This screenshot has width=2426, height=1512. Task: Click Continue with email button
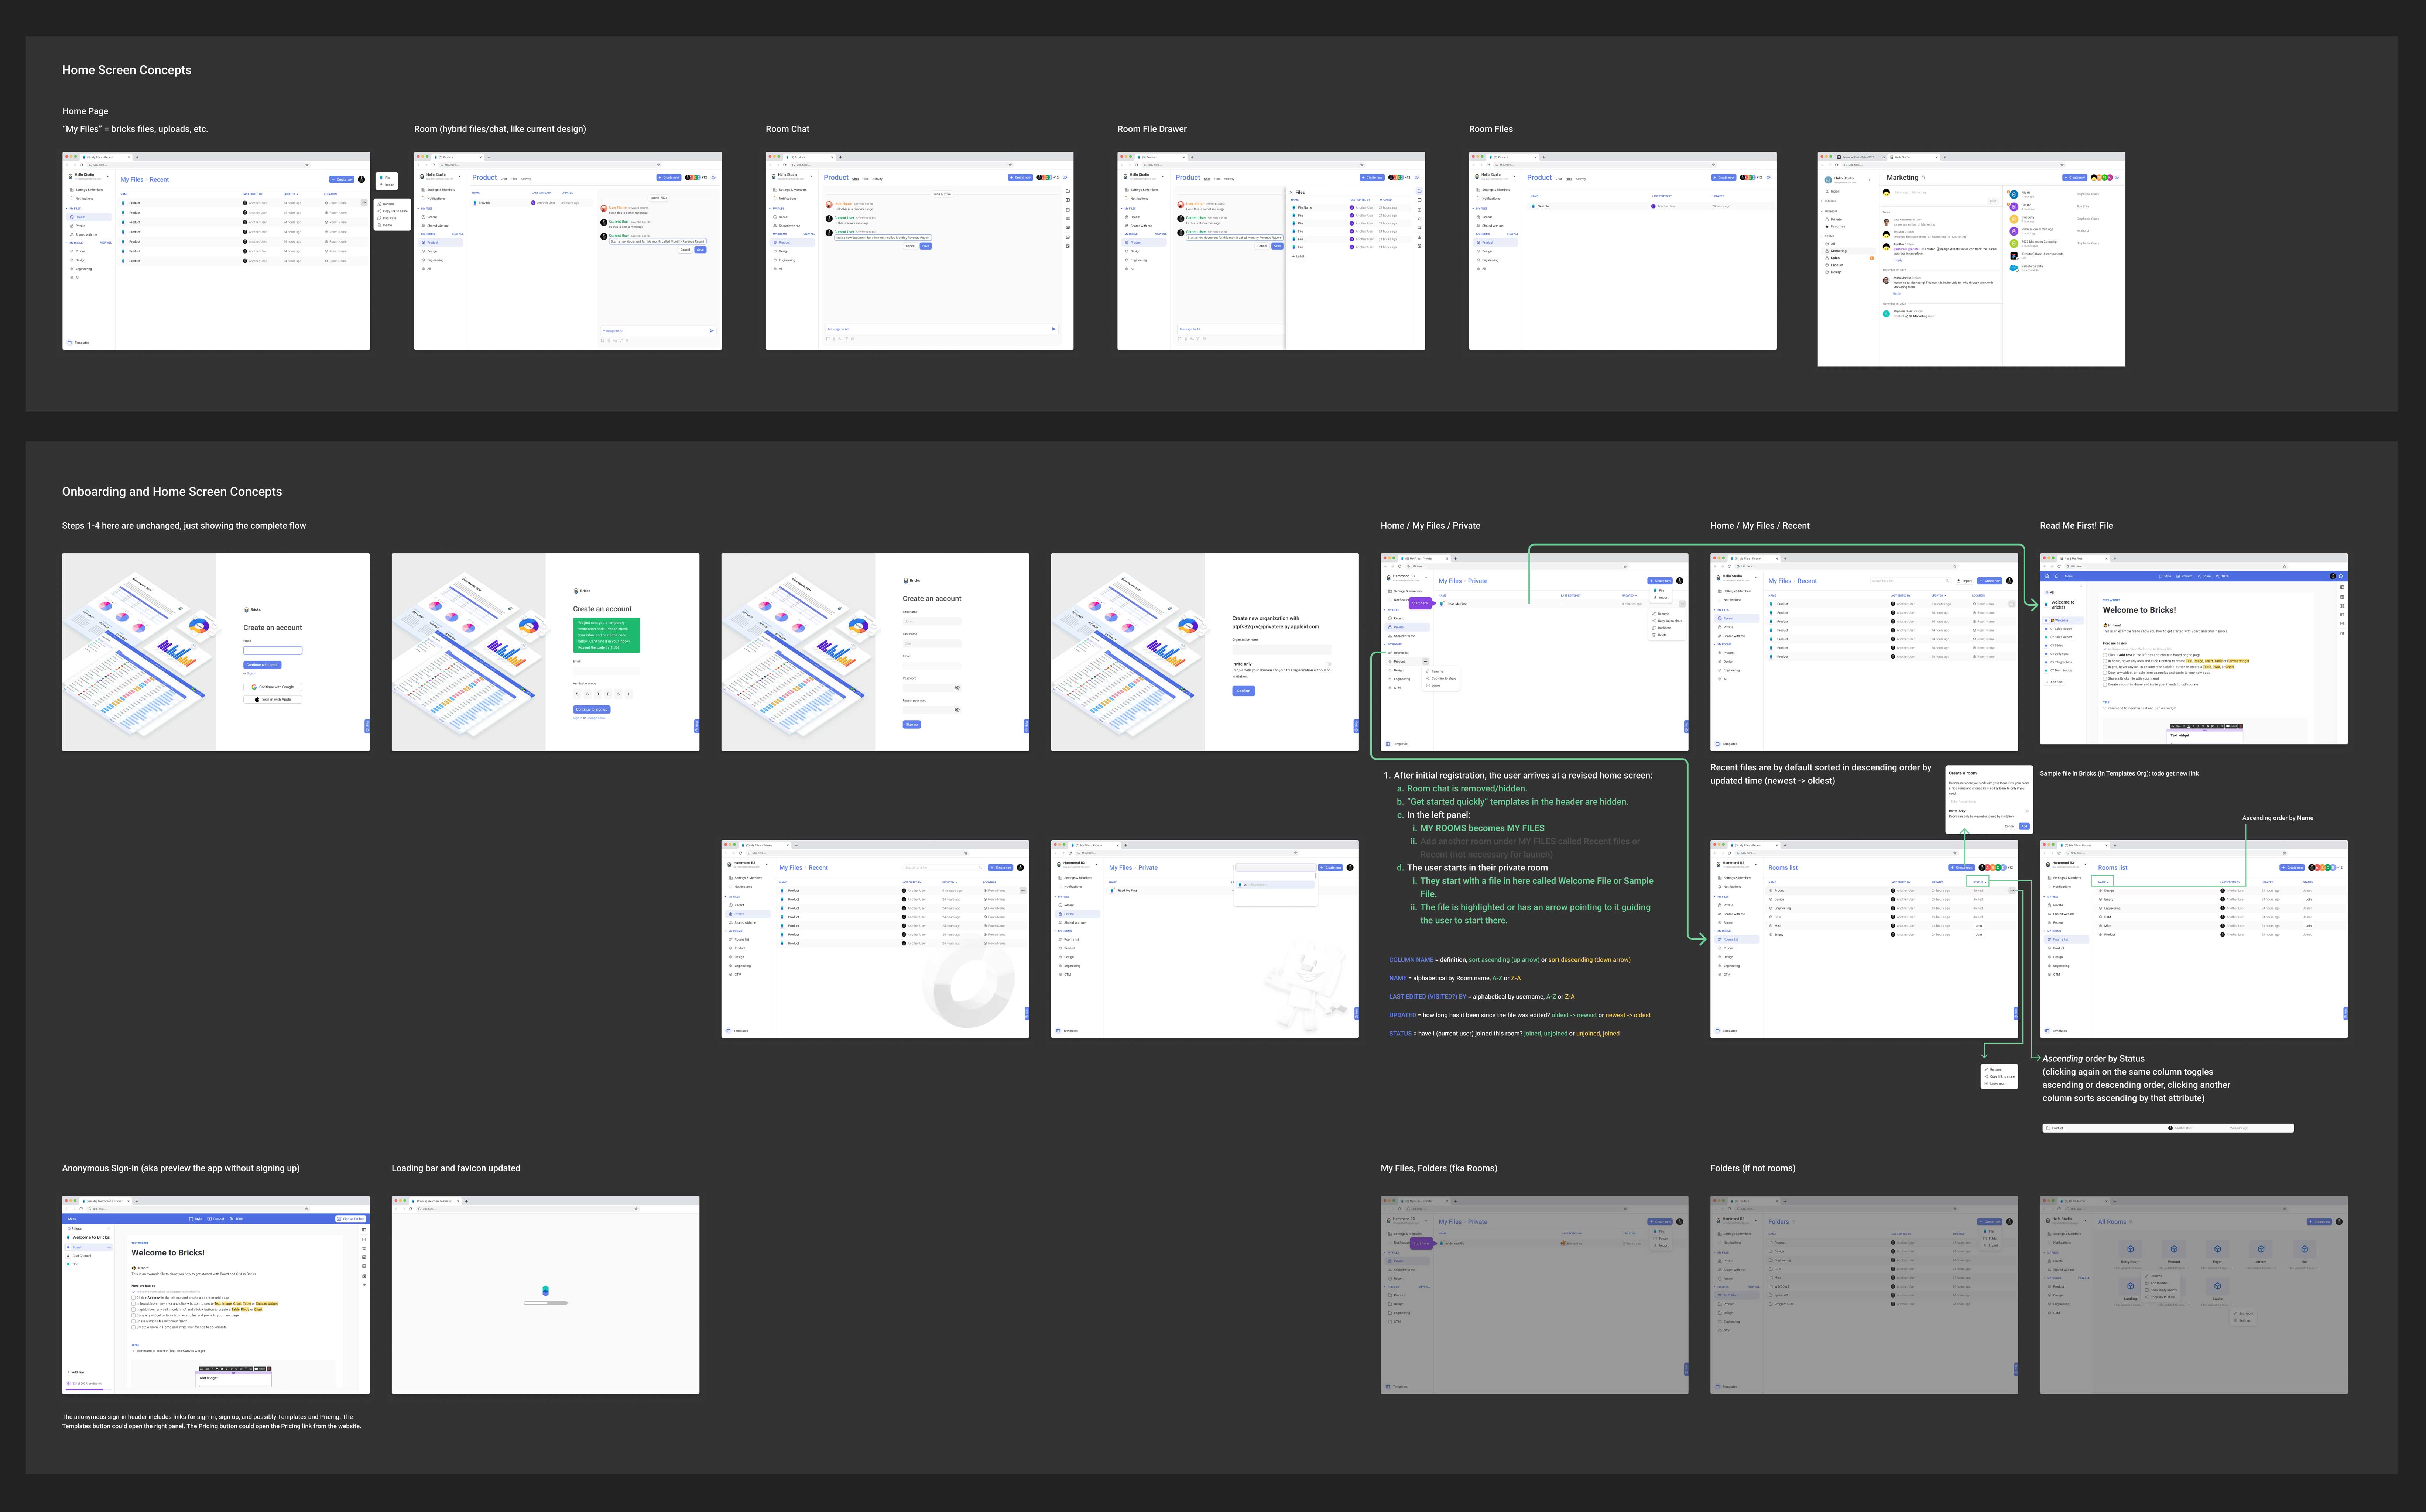coord(262,665)
